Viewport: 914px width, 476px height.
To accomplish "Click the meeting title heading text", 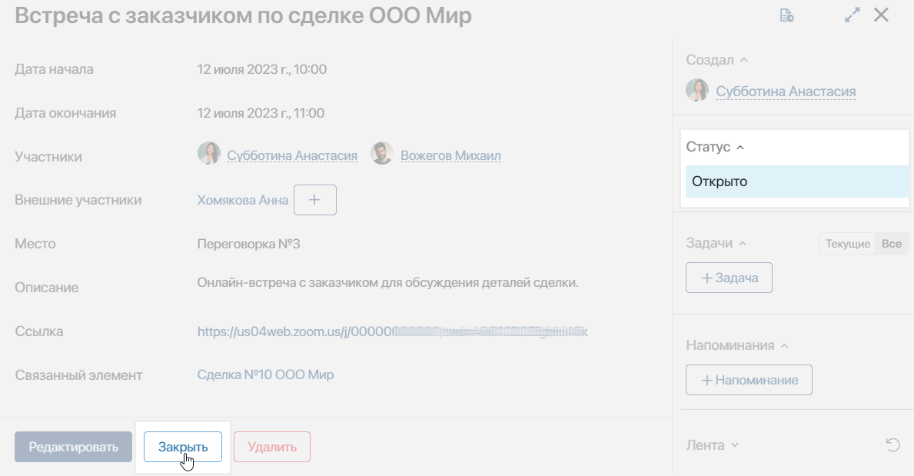I will (243, 15).
